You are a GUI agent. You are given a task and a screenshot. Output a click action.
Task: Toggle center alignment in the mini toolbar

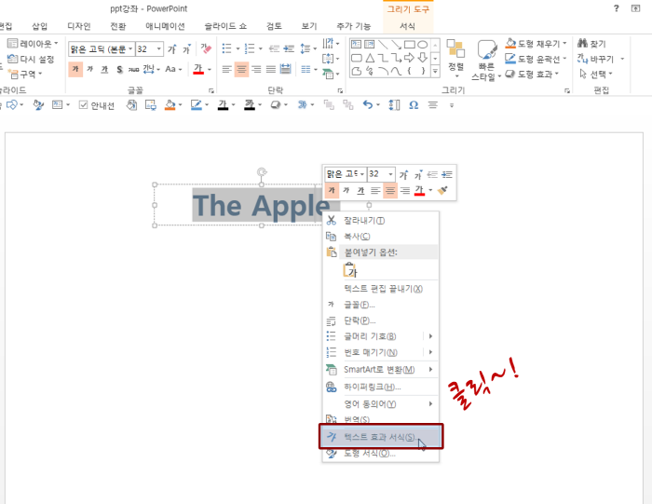(390, 190)
